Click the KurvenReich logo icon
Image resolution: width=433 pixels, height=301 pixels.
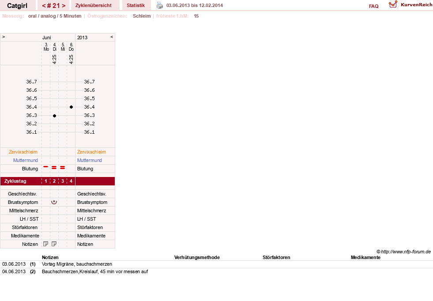click(393, 4)
